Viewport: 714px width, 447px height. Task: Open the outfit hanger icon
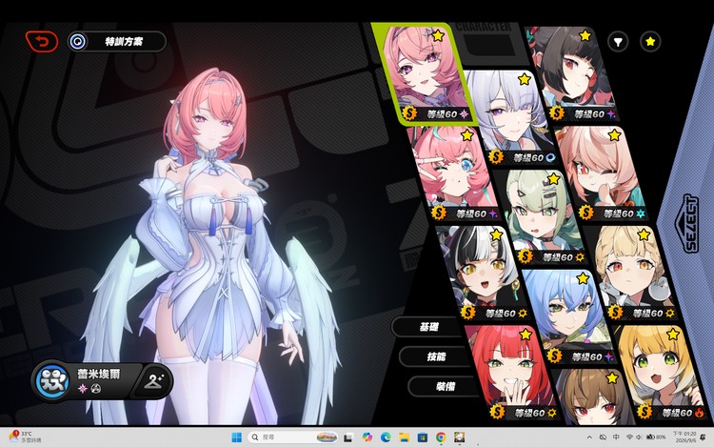[154, 381]
